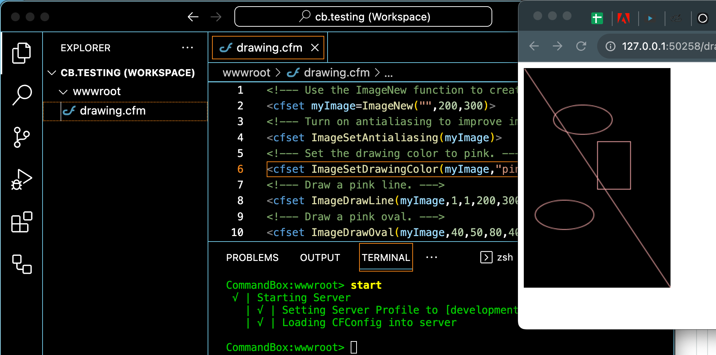Click the 'Draw a pink line' comment
The image size is (716, 355).
355,185
